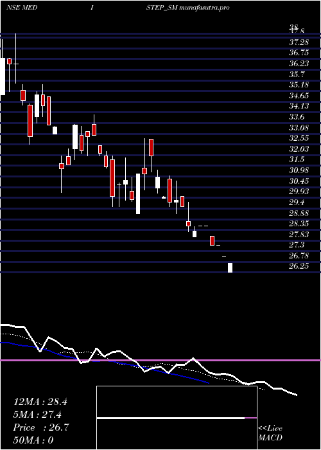Click the 37.28 price axis label
Screen dimensions: 321x450
click(x=299, y=42)
